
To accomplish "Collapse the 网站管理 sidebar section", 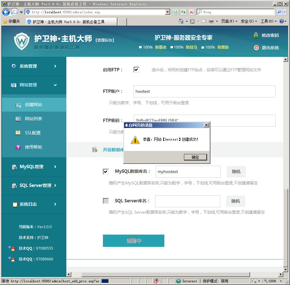I will pos(34,85).
